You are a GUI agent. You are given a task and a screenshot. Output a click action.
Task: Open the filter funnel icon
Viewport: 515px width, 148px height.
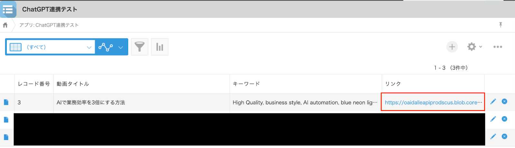coord(140,47)
